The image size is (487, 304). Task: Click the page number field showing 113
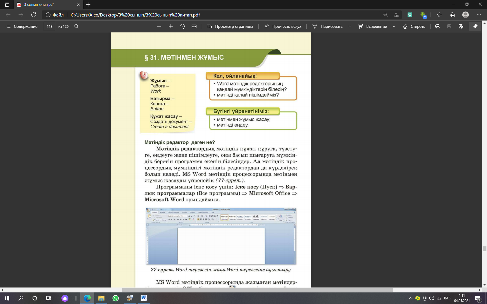coord(50,26)
